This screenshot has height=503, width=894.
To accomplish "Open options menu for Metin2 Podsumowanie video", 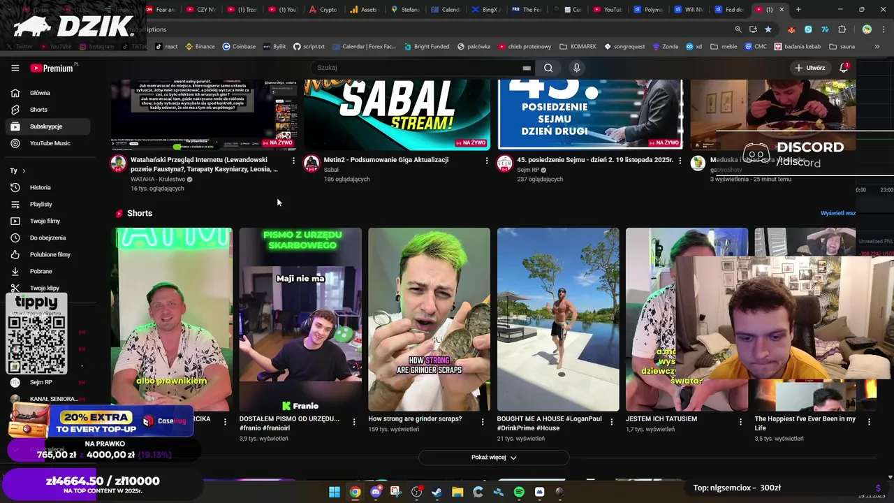I will click(x=487, y=161).
